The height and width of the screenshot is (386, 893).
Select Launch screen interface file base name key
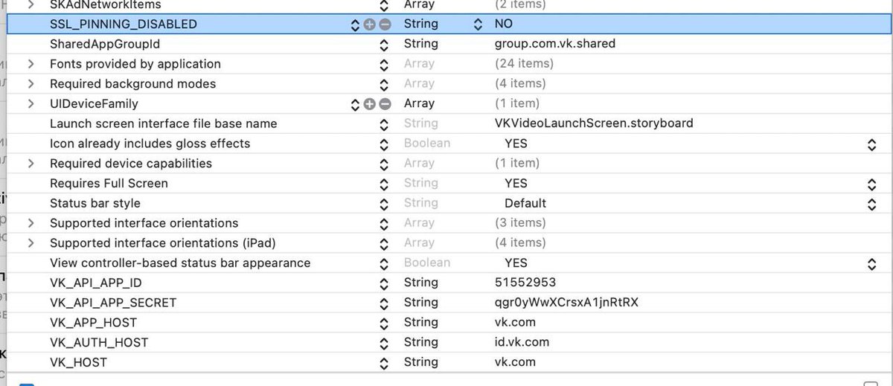coord(164,123)
